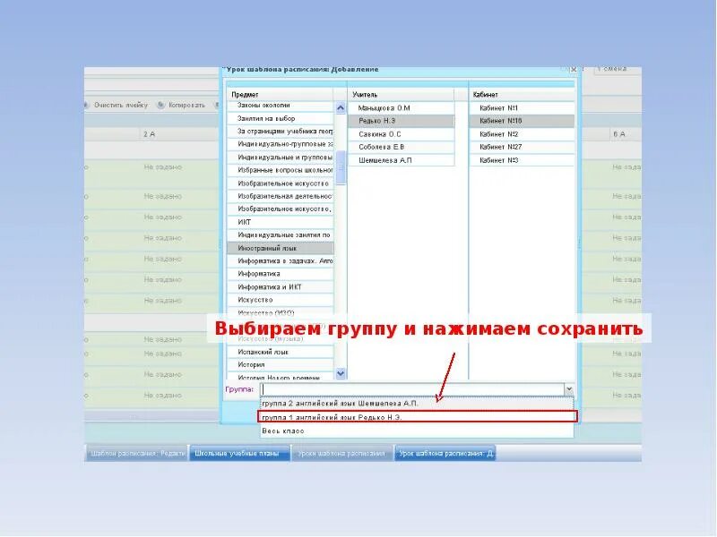Select subject Испанский язык
The width and height of the screenshot is (717, 537).
[x=281, y=352]
